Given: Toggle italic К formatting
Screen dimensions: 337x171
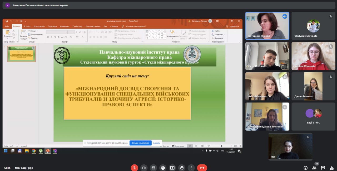Looking at the screenshot, I should coord(52,37).
